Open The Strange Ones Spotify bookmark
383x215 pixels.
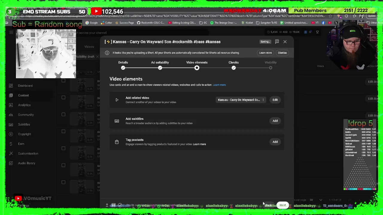[x=224, y=23]
